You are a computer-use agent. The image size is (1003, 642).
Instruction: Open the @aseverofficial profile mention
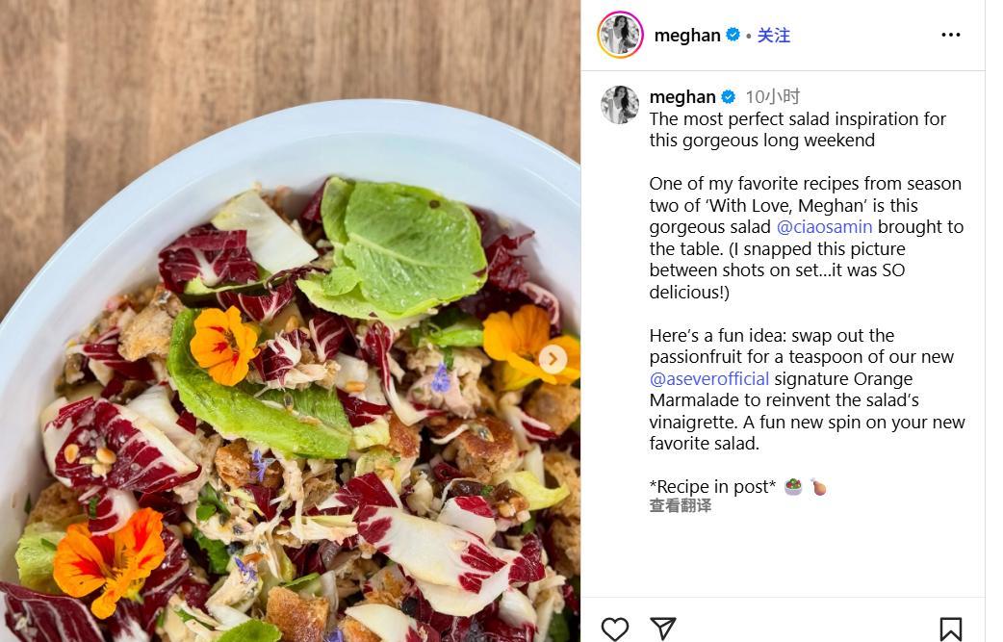pos(708,378)
